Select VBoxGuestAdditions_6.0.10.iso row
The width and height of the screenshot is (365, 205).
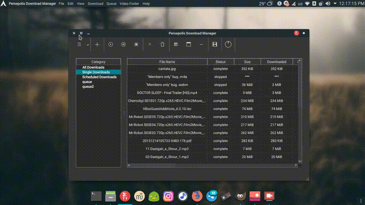pos(213,109)
